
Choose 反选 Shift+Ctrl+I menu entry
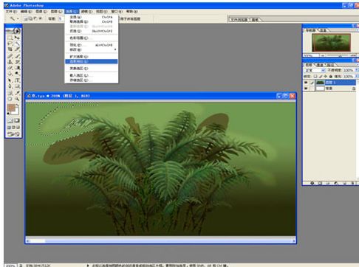pyautogui.click(x=91, y=31)
